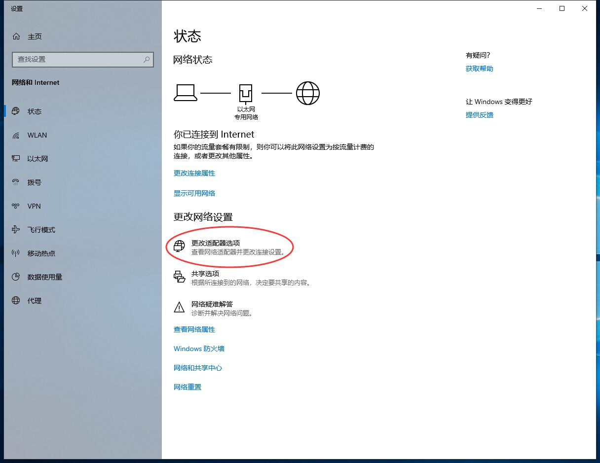Screen dimensions: 600x463
Task: Click the 网络重置 link
Action: click(x=187, y=387)
